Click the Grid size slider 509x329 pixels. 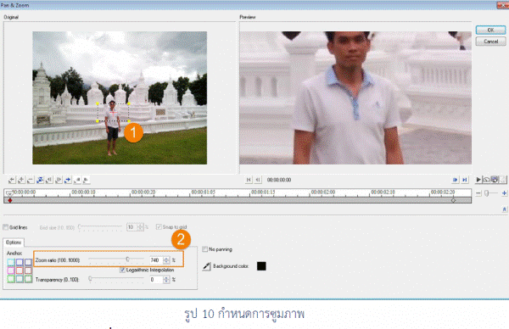pyautogui.click(x=99, y=226)
